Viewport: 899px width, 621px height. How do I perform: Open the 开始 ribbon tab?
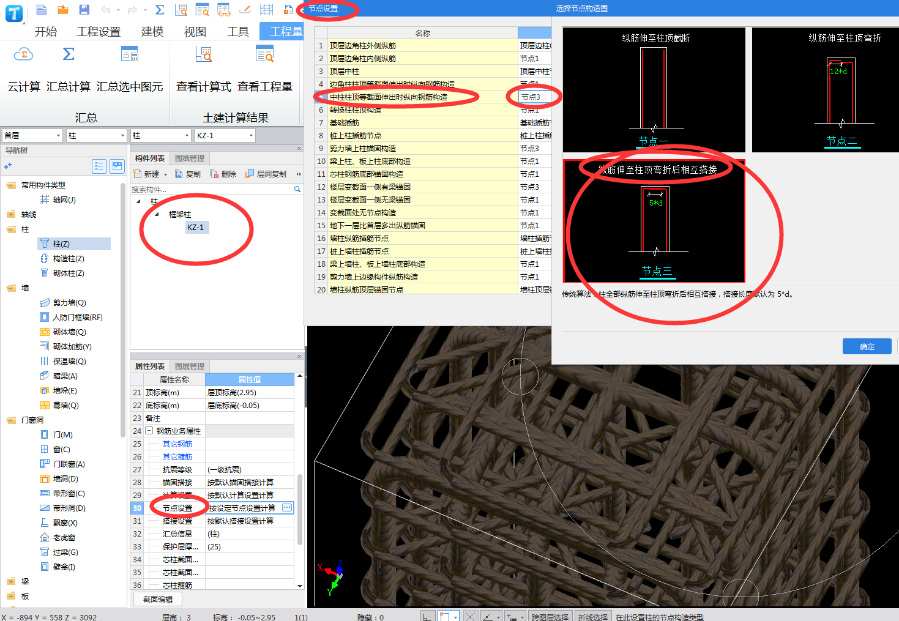tap(45, 31)
